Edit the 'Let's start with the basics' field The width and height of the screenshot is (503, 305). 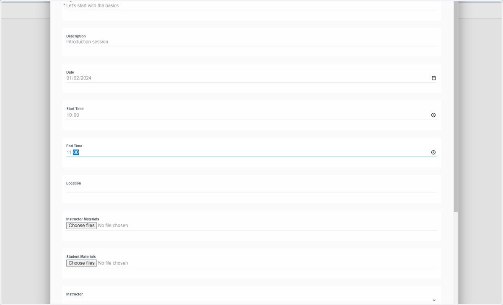[251, 6]
